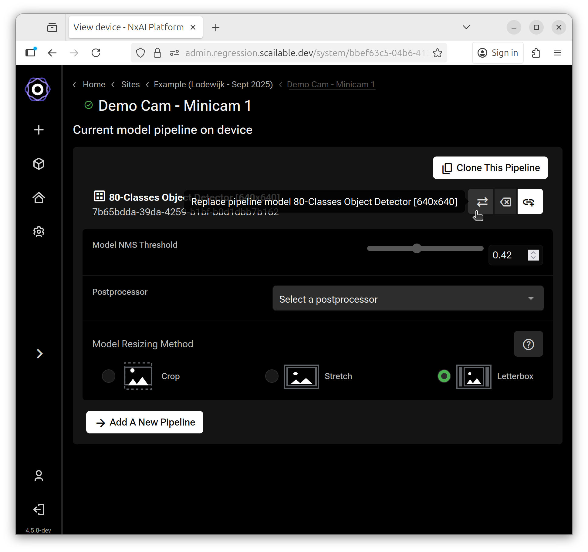The image size is (588, 552).
Task: Click the add linked model chain icon
Action: [x=530, y=202]
